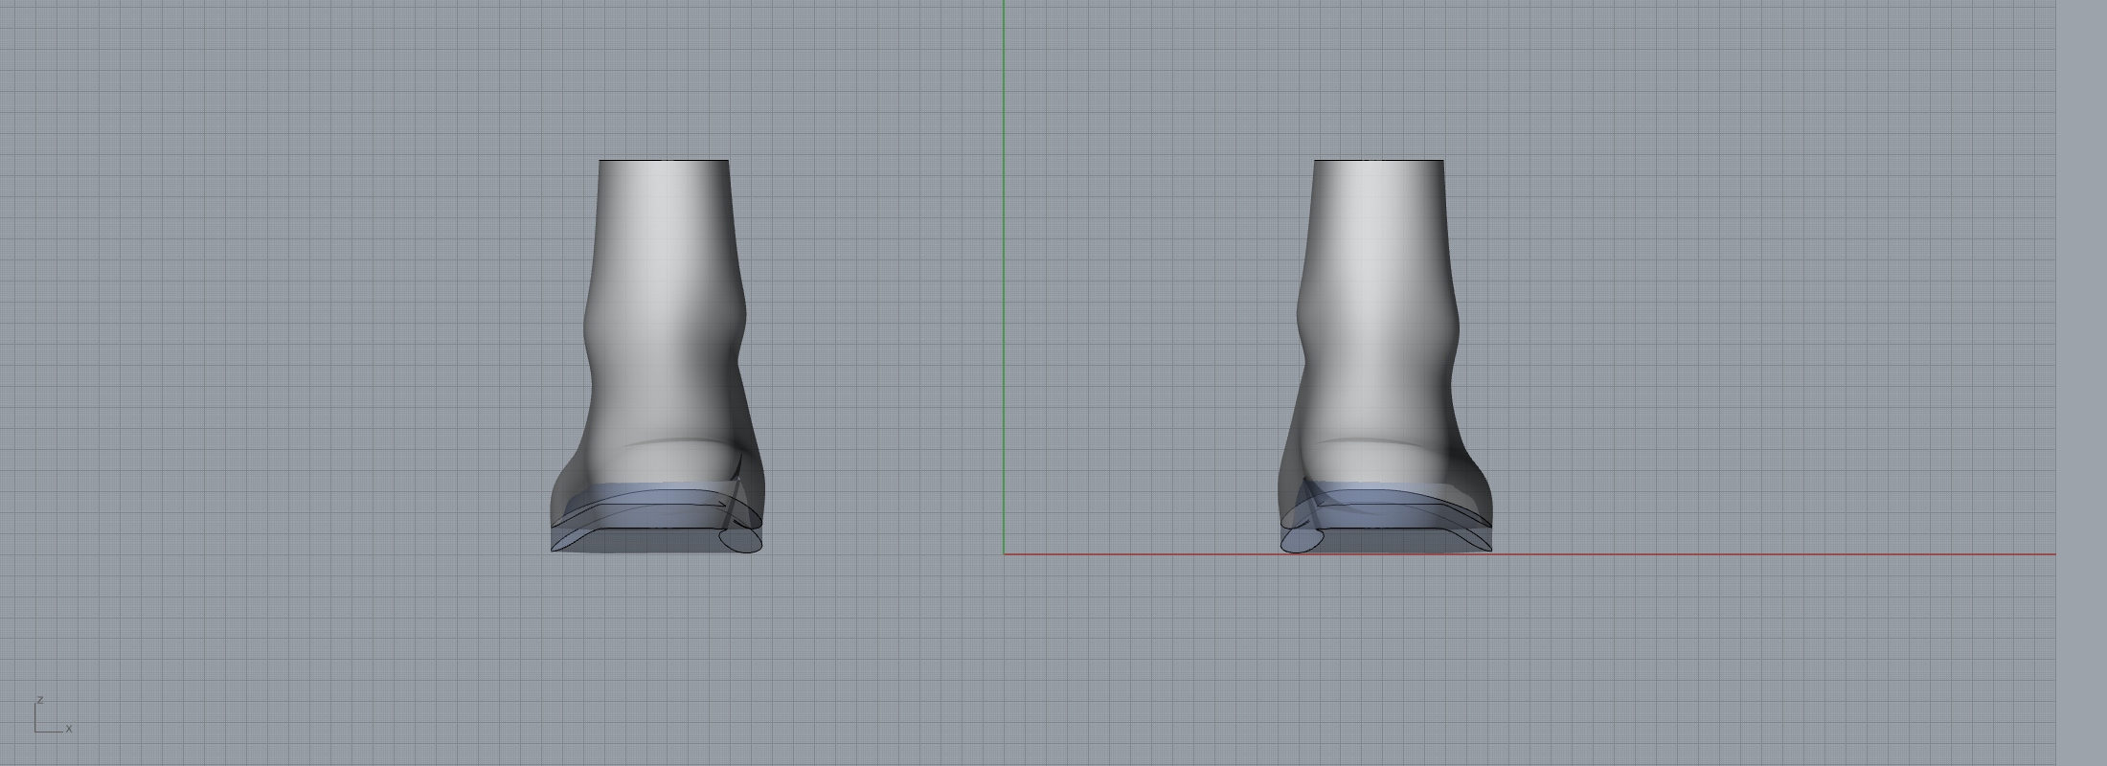This screenshot has height=766, width=2107.
Task: Click the red horizontal axis line
Action: coord(1724,553)
